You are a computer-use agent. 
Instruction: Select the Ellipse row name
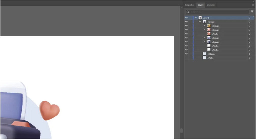click(211, 54)
